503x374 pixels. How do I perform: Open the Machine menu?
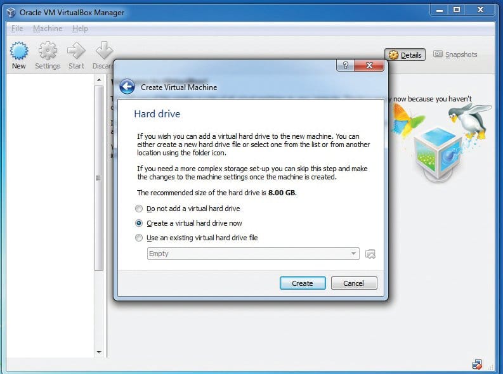48,29
